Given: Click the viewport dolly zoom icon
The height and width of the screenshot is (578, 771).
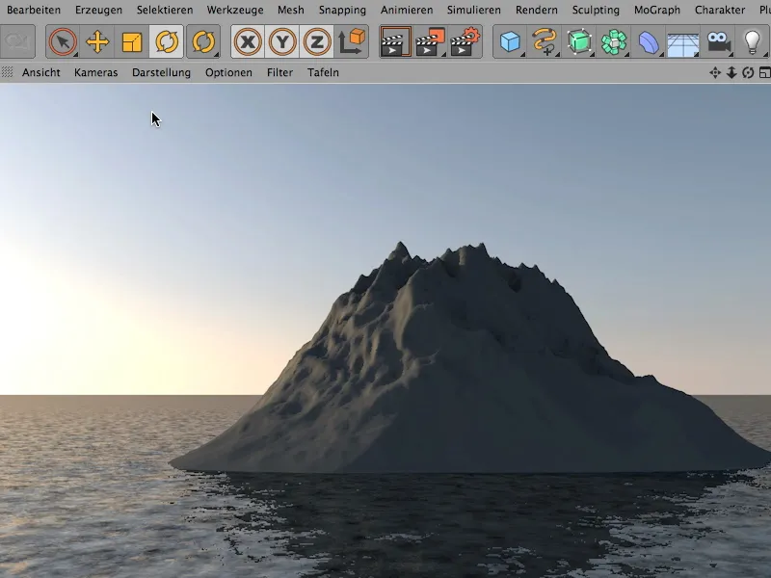Looking at the screenshot, I should tap(731, 73).
